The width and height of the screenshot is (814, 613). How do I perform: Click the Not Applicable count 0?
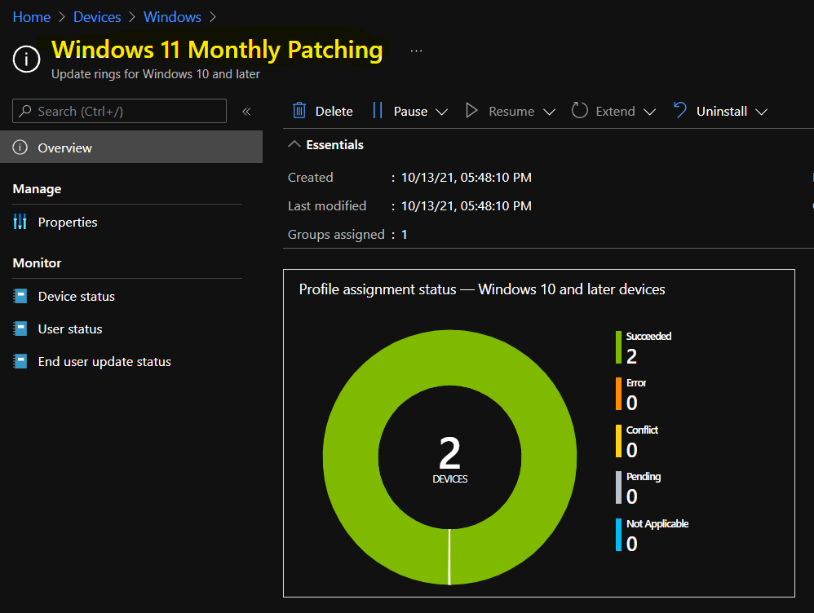coord(631,544)
